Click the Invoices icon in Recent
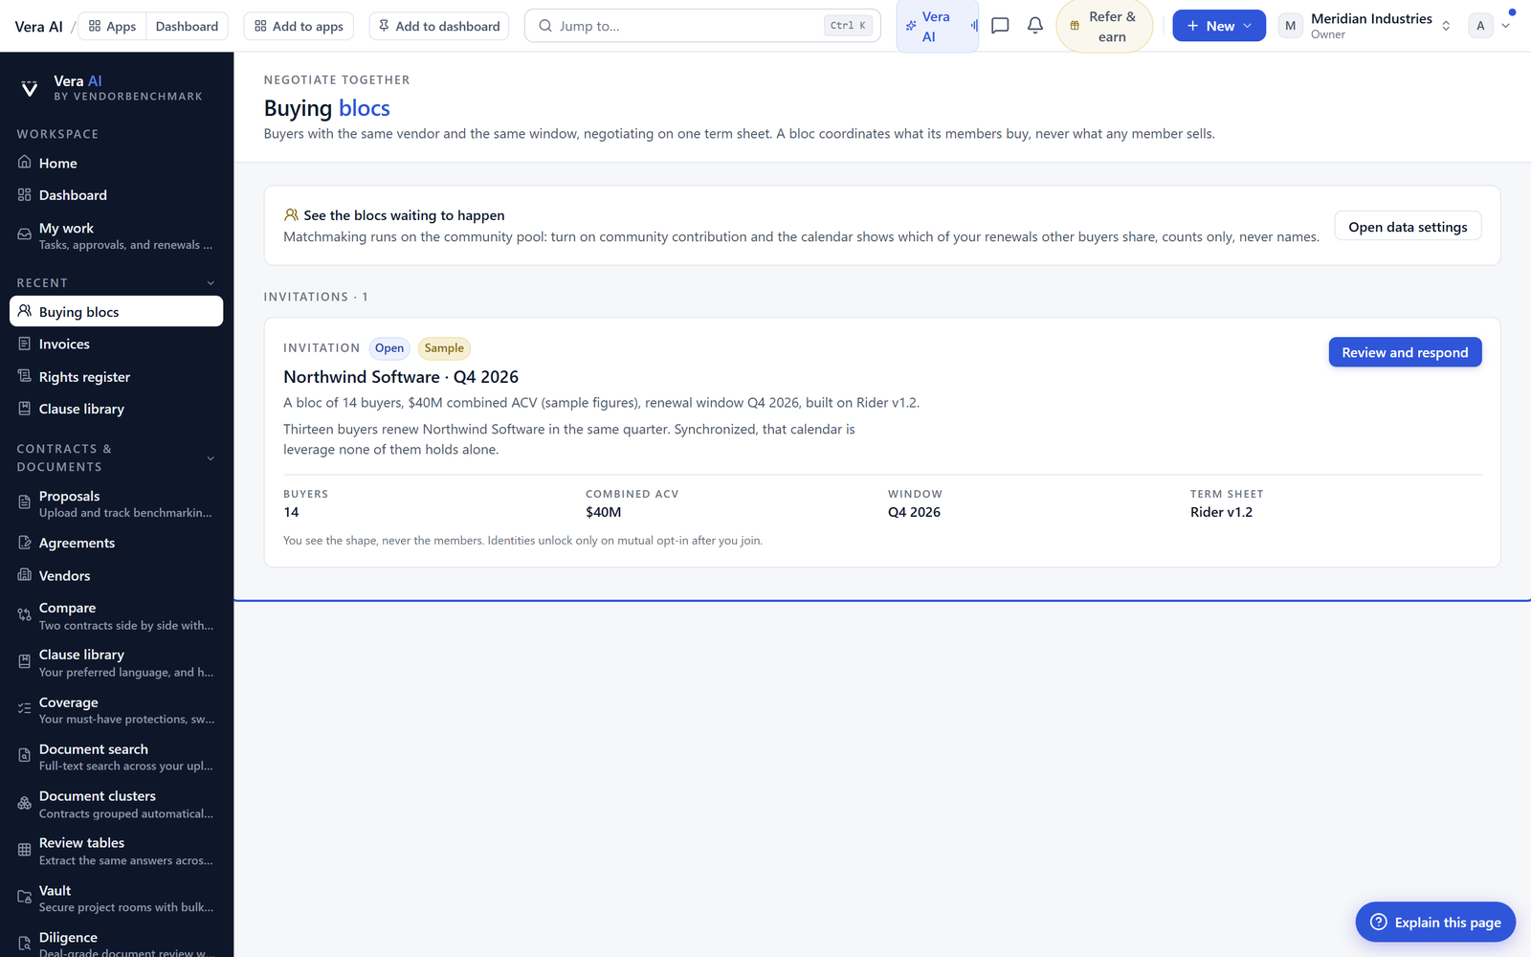This screenshot has height=957, width=1531. click(x=25, y=345)
